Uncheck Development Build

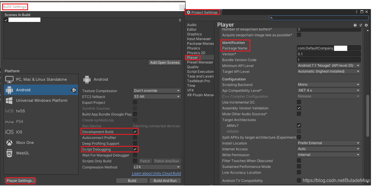[x=135, y=132]
